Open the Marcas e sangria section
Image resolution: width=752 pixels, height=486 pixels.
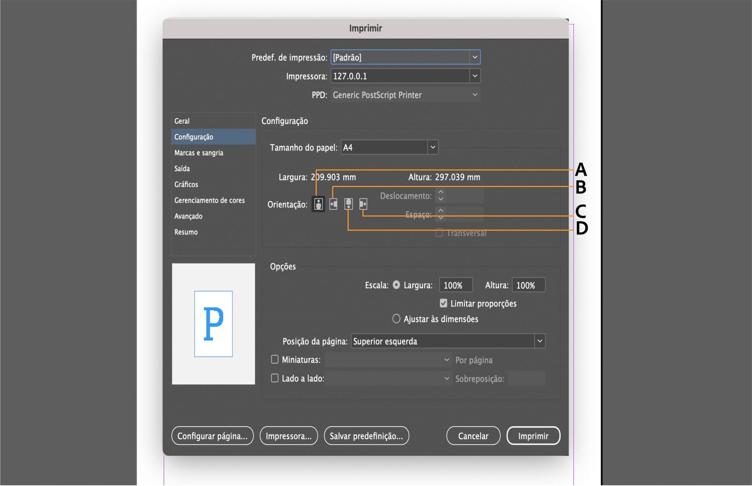[x=198, y=152]
